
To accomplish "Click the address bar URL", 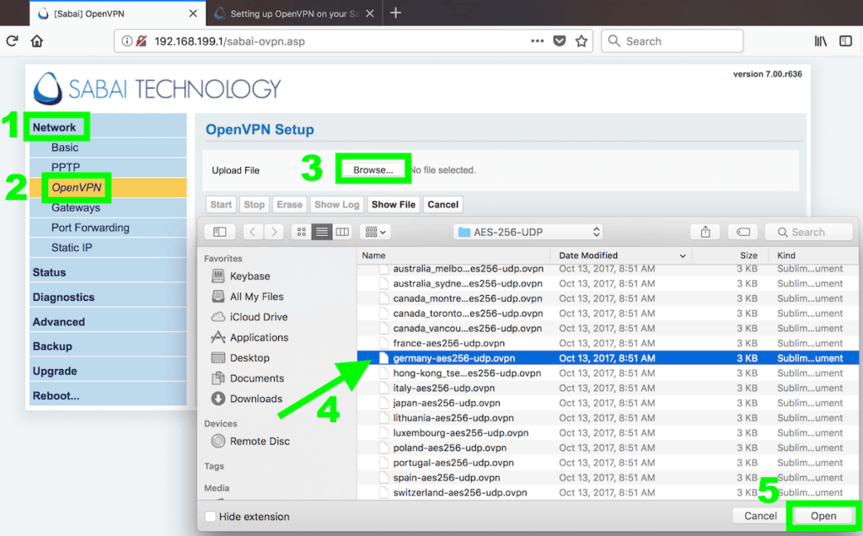I will click(x=229, y=41).
